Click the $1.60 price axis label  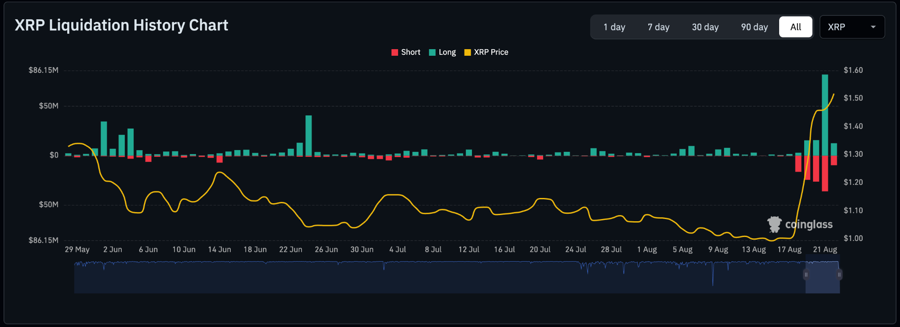tap(853, 70)
